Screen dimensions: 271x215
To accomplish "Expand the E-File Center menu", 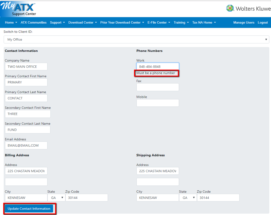I will pyautogui.click(x=159, y=23).
